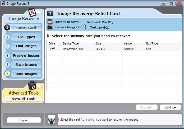Click the folder icon beside Recover Images to
Viewport: 184px width, 129px height.
(x=50, y=27)
